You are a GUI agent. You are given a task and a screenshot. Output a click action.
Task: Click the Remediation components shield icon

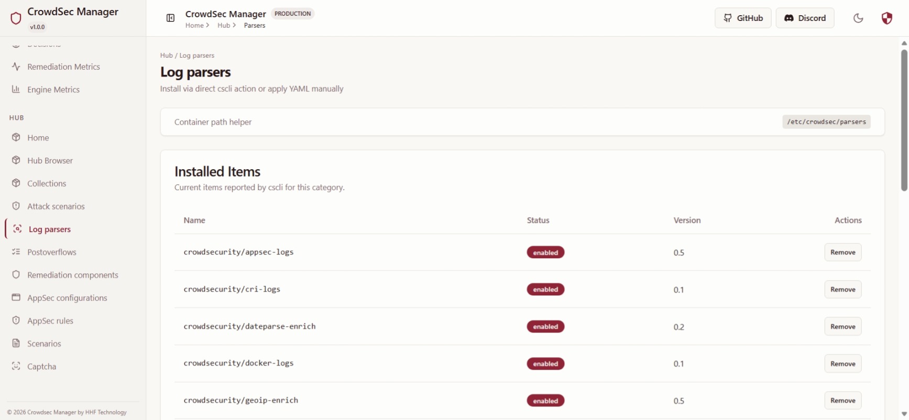(x=16, y=275)
